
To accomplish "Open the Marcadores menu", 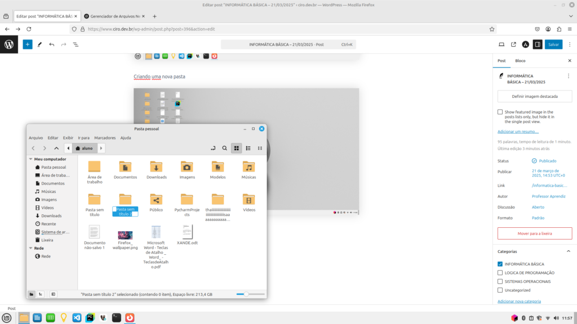I will click(x=105, y=138).
